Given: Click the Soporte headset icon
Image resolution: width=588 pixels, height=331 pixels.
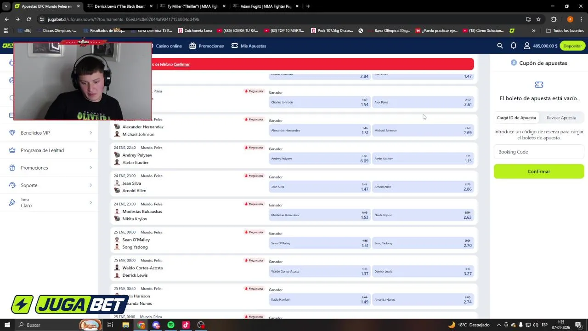Looking at the screenshot, I should [12, 185].
